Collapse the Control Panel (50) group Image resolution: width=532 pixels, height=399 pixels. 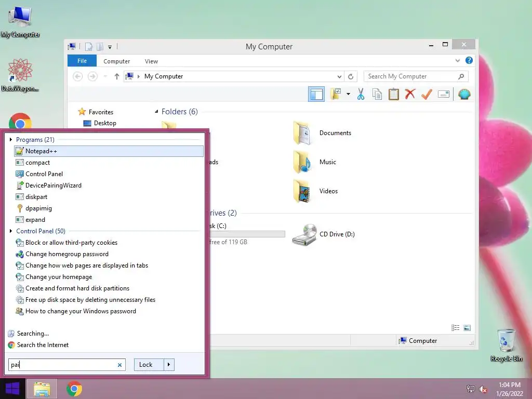pyautogui.click(x=11, y=231)
